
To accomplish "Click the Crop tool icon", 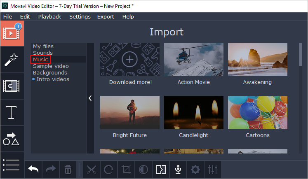I will coord(126,170).
